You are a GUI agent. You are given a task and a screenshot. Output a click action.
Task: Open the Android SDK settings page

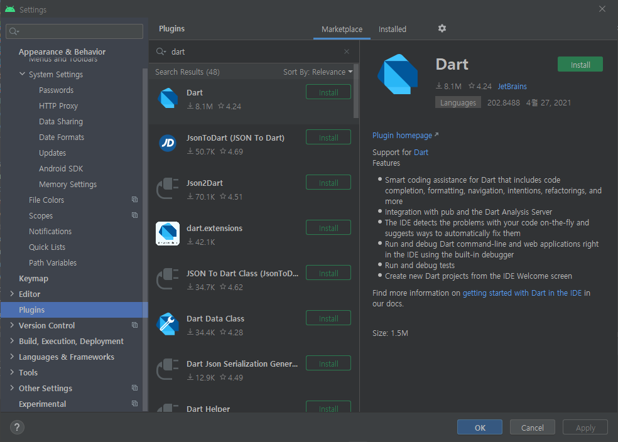61,169
